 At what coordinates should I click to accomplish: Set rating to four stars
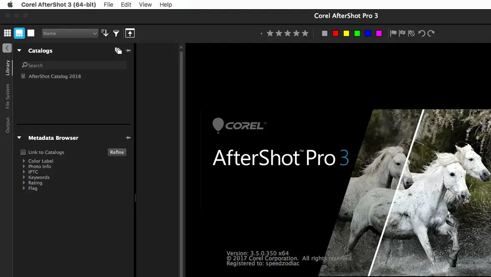coord(296,33)
